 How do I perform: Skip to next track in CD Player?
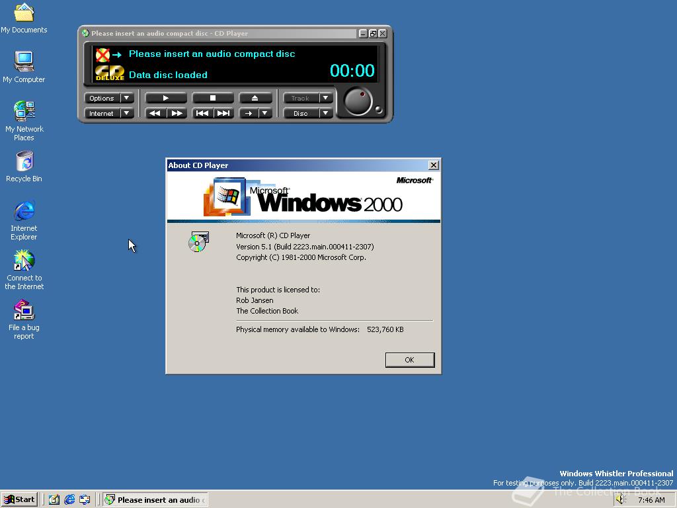[x=223, y=113]
